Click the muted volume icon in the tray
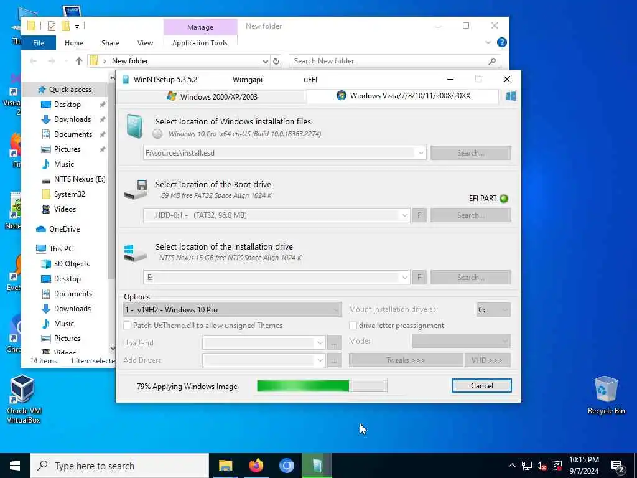This screenshot has height=478, width=637. pos(541,466)
